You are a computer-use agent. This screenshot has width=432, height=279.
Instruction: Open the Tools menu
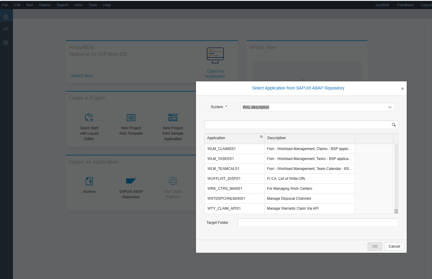93,5
